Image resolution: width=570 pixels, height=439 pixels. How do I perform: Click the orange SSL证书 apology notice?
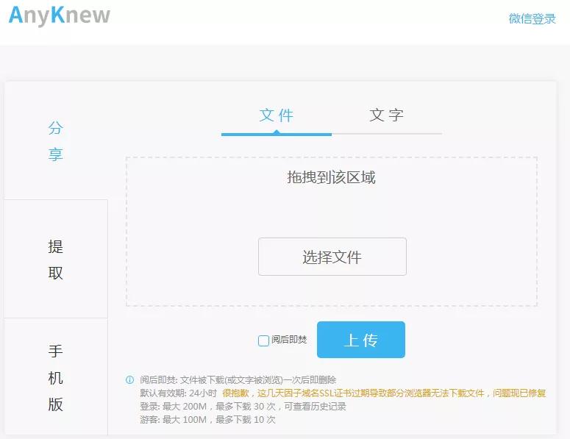click(x=384, y=393)
